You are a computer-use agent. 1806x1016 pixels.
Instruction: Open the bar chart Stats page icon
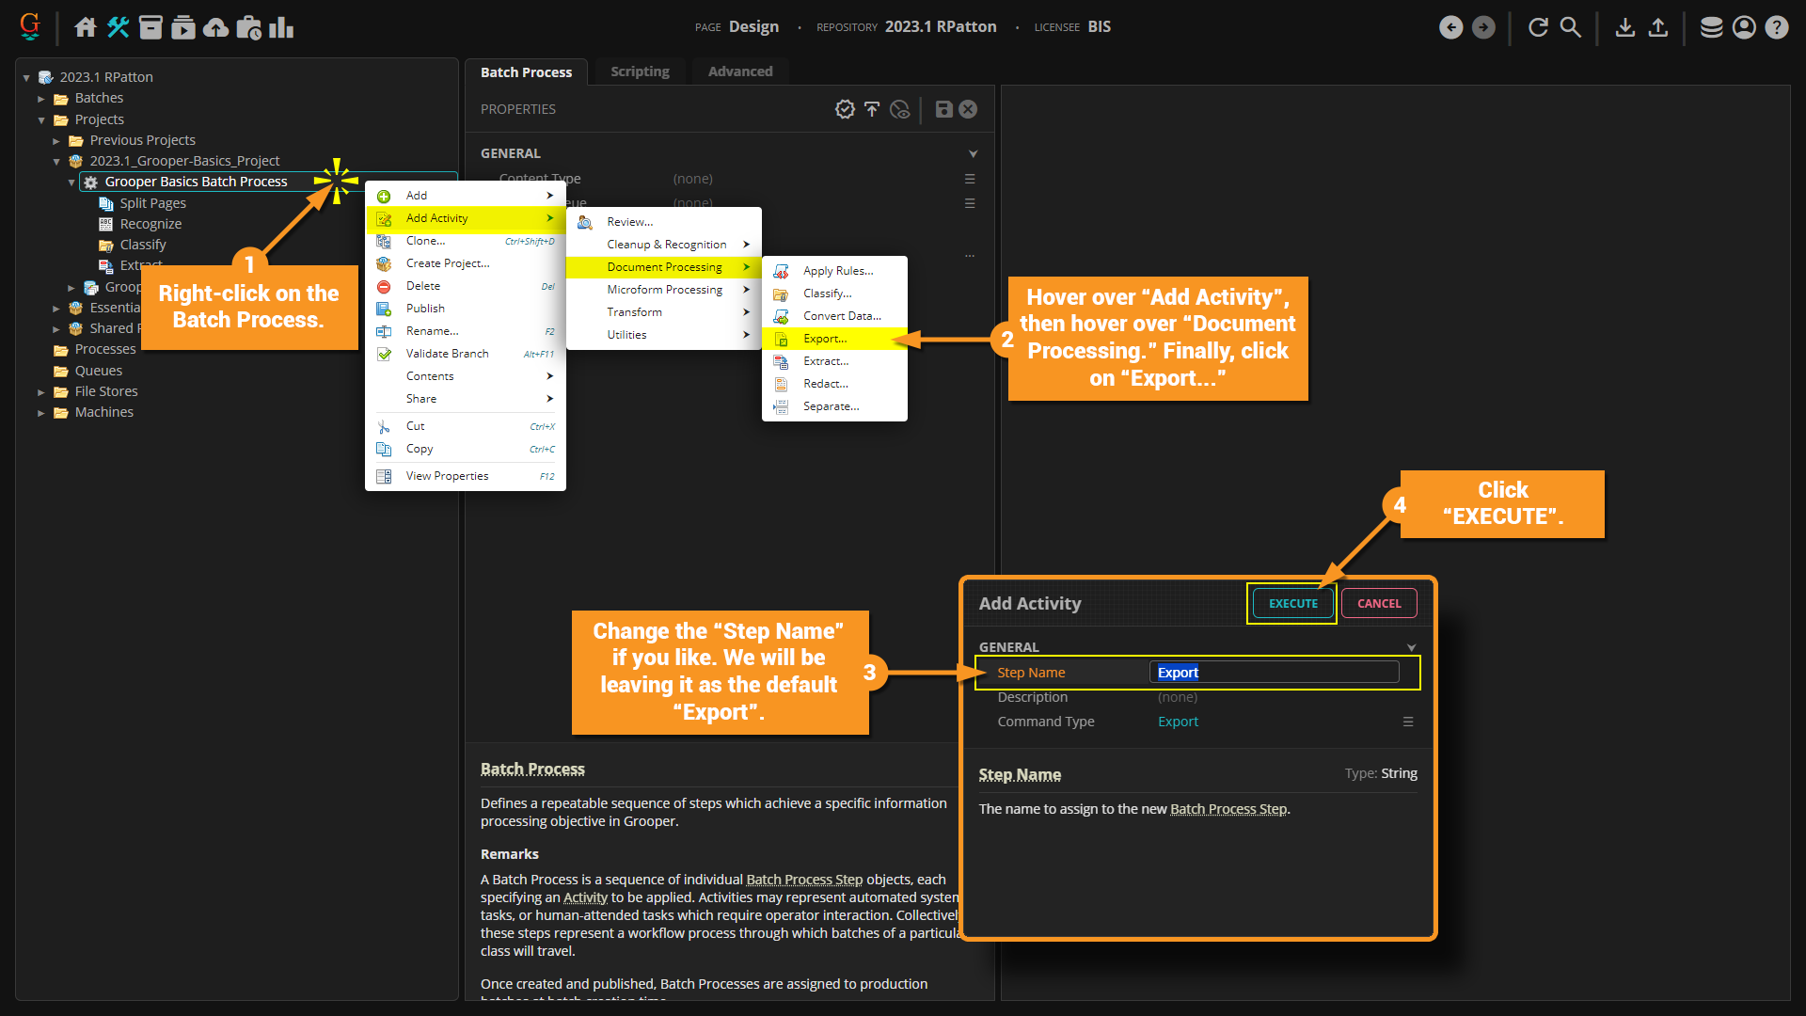[281, 27]
